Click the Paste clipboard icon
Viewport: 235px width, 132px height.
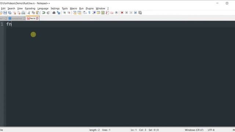click(38, 13)
